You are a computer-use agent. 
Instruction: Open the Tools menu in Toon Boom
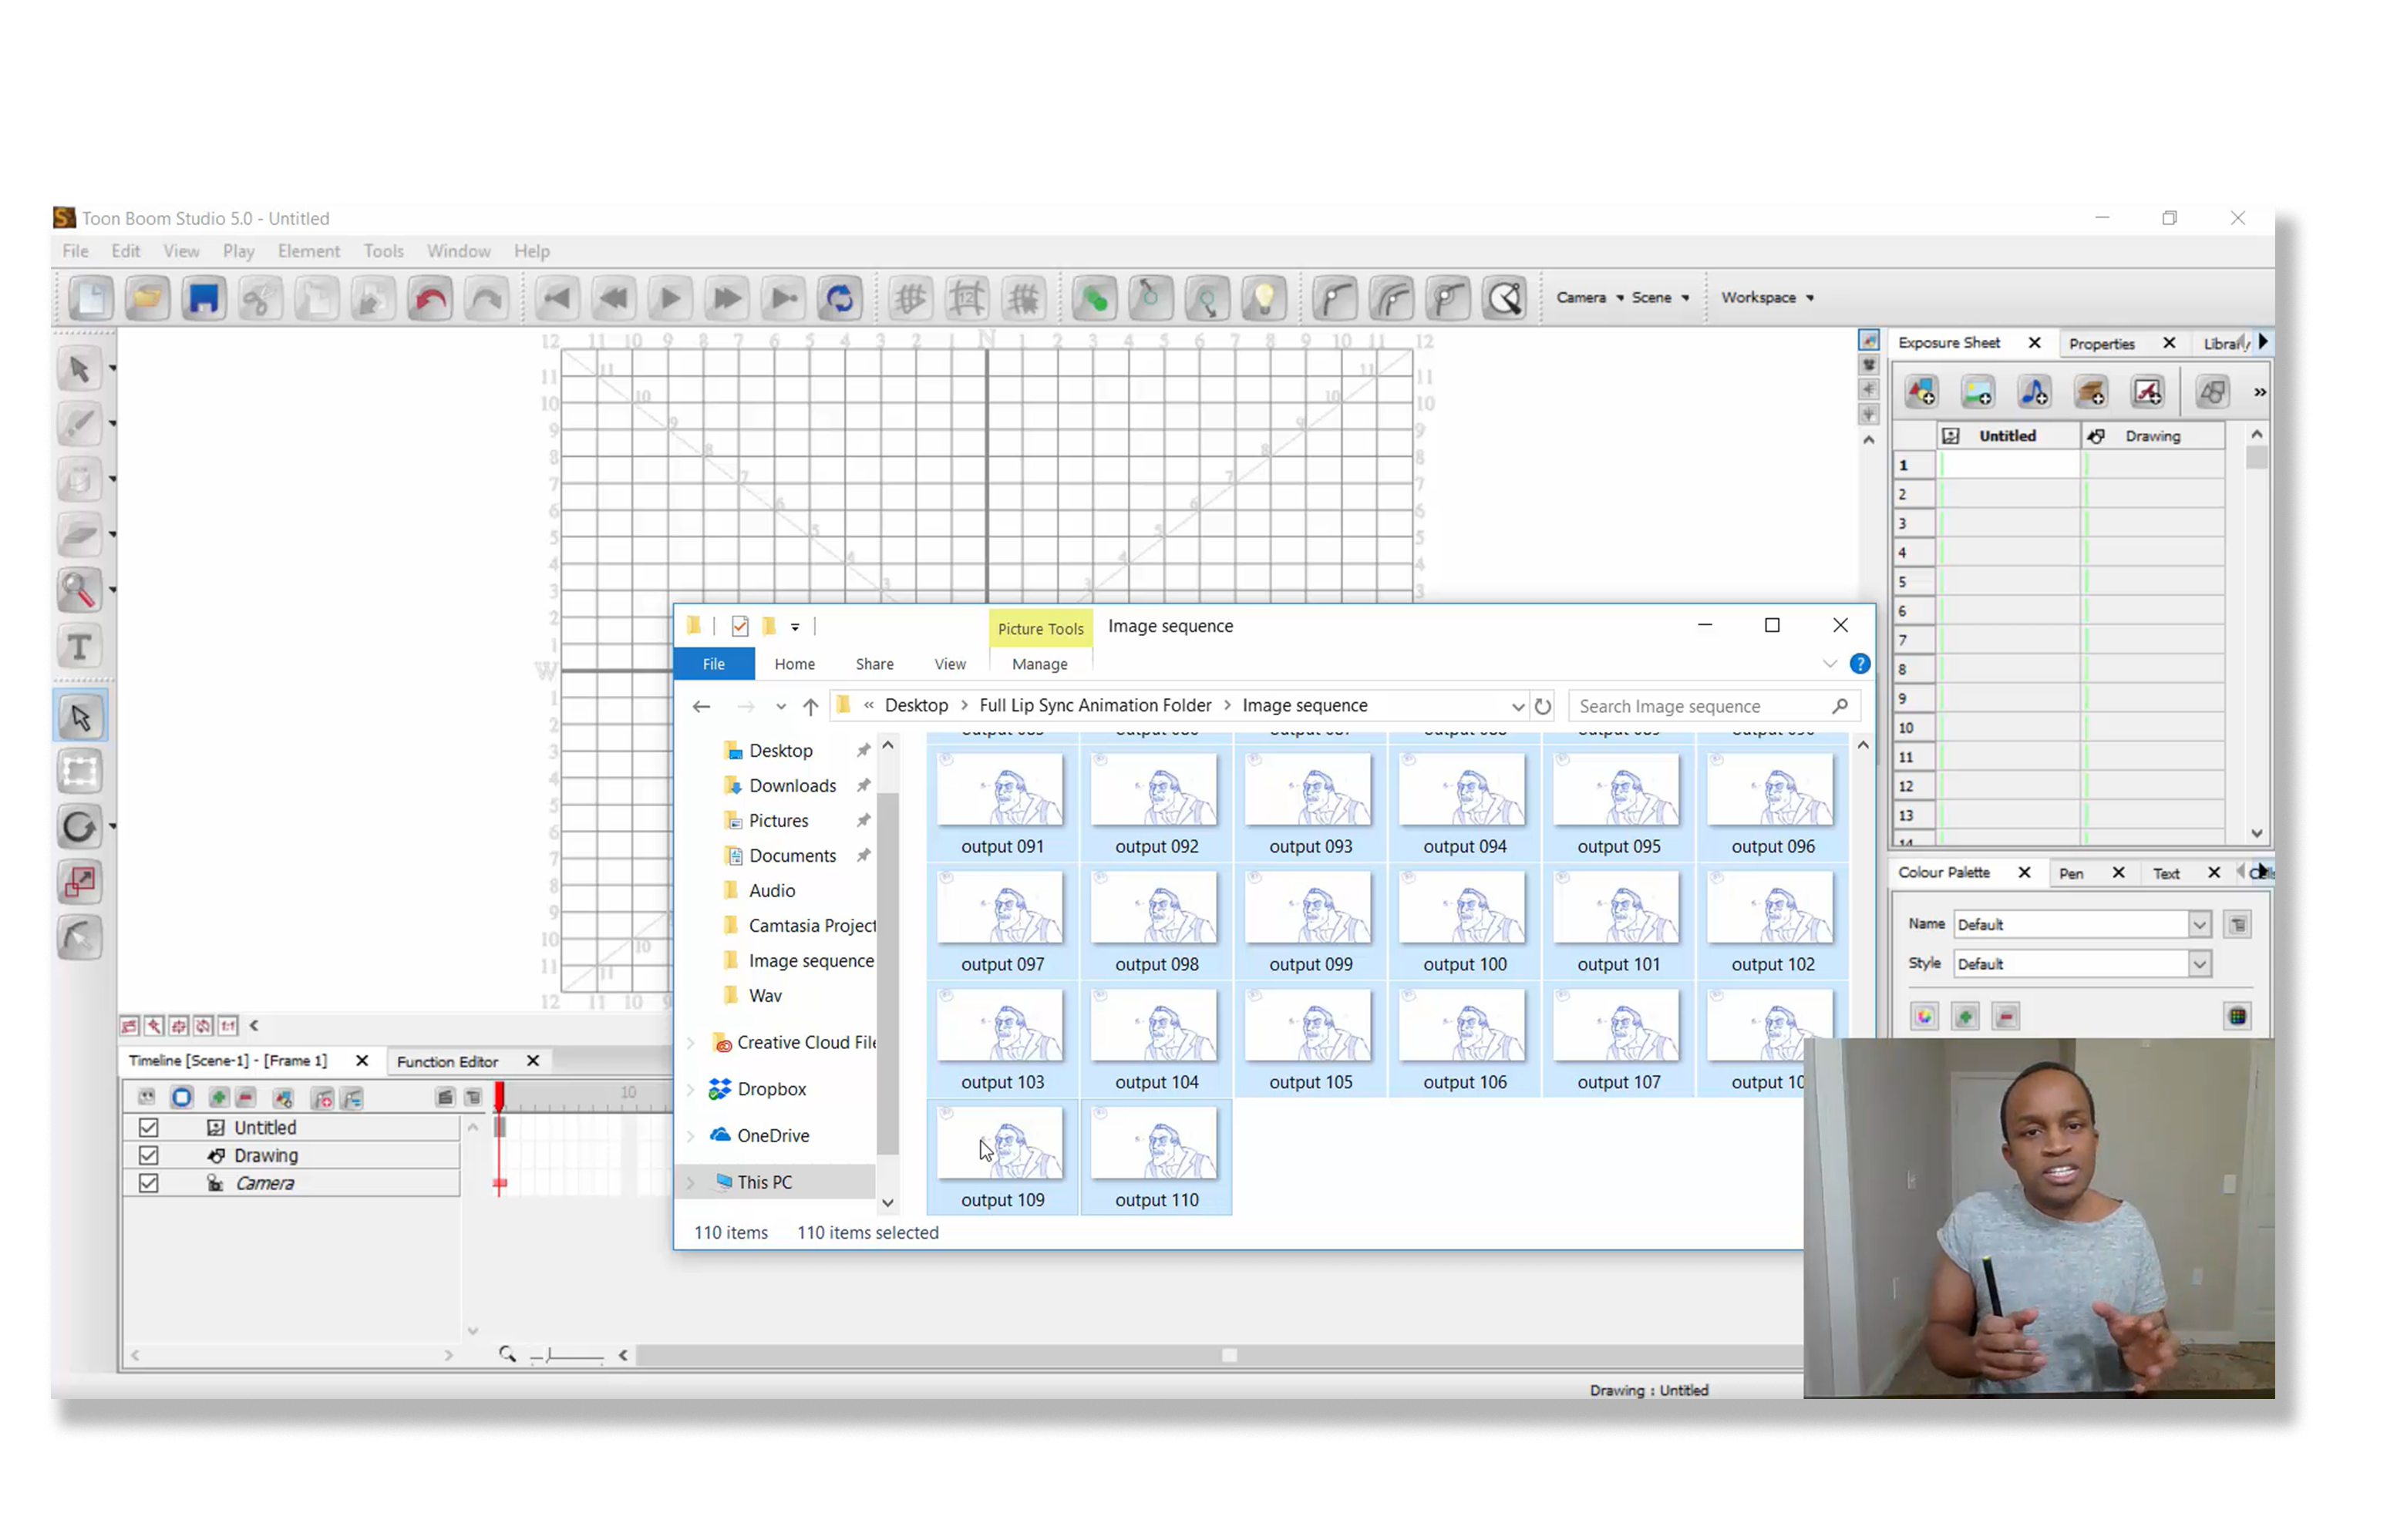[x=383, y=251]
